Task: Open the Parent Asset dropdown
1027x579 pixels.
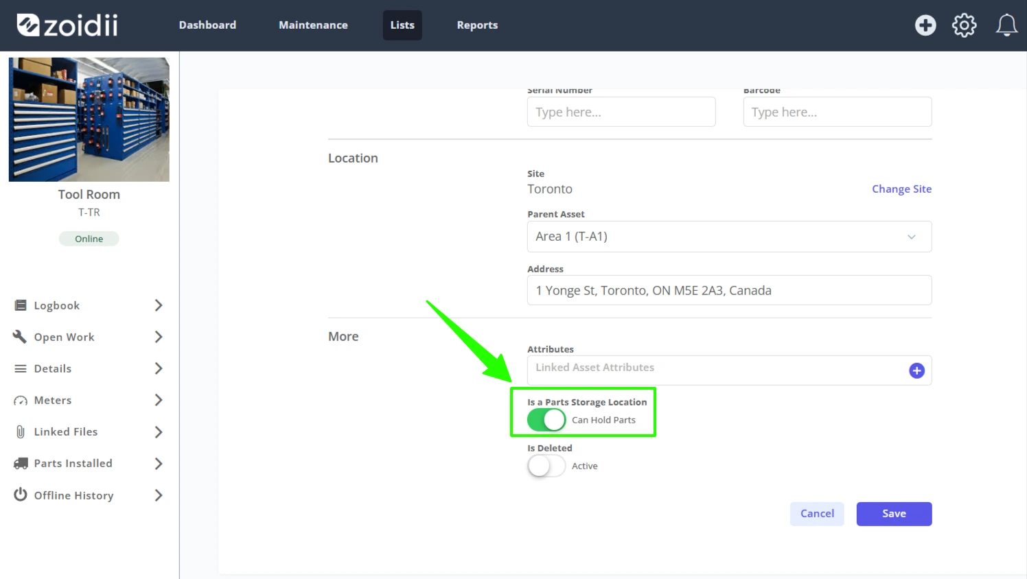Action: [x=729, y=237]
